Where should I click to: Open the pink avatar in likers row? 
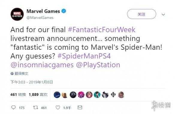(81, 95)
